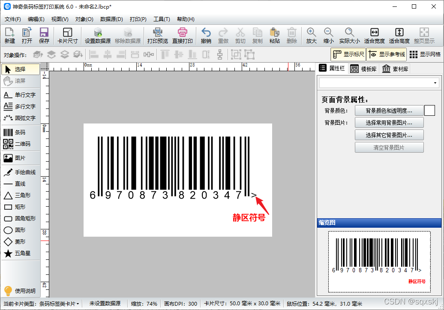
Task: Open the 帮助(H) menu
Action: (x=186, y=19)
